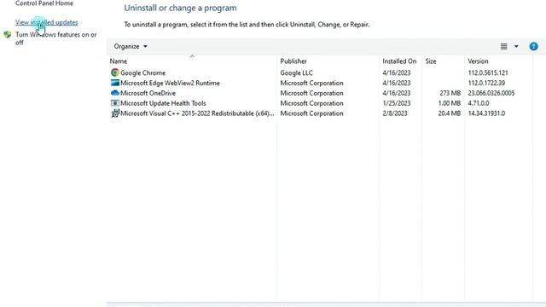Open the help question mark icon
The image size is (546, 307).
coord(533,46)
